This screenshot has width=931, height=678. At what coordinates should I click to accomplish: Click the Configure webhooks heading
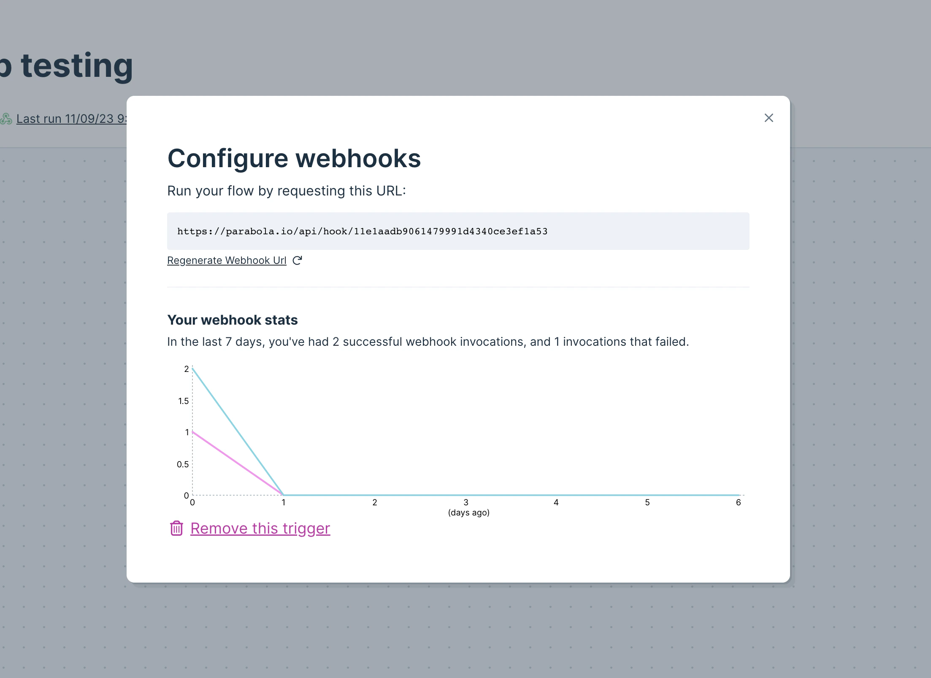point(294,159)
